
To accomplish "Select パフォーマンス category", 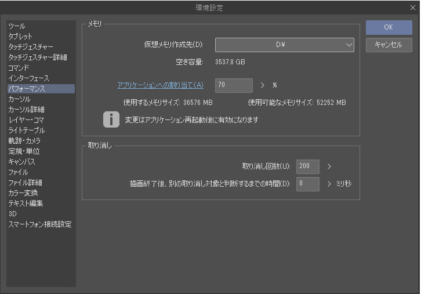I will [41, 89].
